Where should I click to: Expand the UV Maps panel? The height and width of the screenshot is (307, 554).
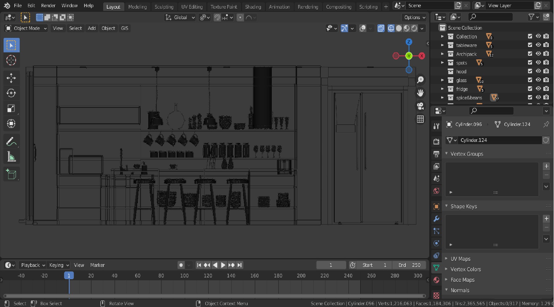click(460, 259)
